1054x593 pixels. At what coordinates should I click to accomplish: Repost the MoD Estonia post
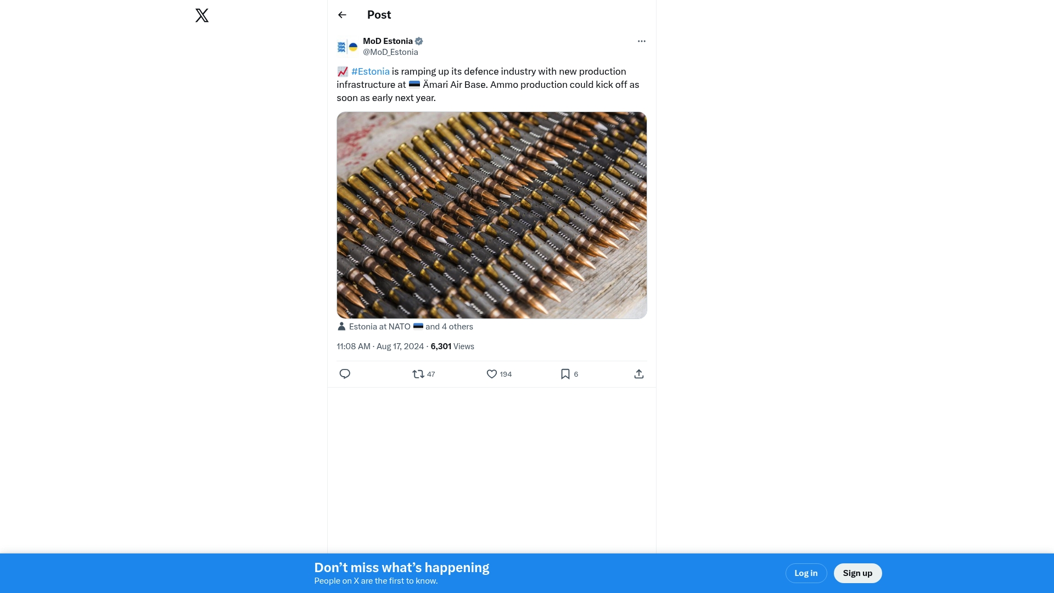419,374
